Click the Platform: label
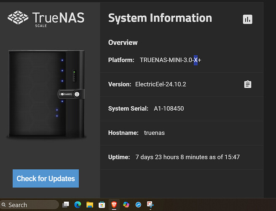Screen dimensions: 276x211 point(121,60)
